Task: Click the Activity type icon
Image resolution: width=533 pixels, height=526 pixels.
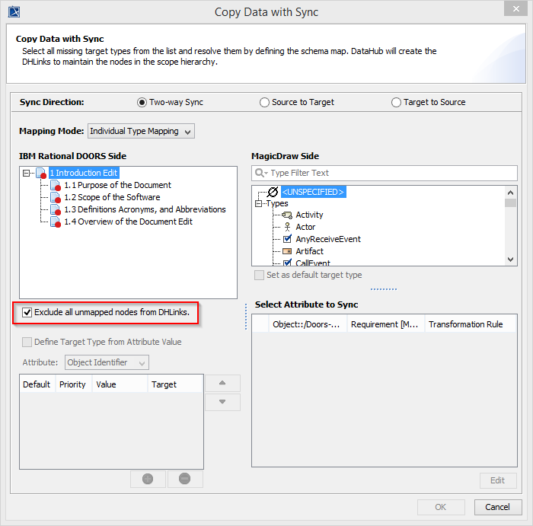Action: click(287, 215)
